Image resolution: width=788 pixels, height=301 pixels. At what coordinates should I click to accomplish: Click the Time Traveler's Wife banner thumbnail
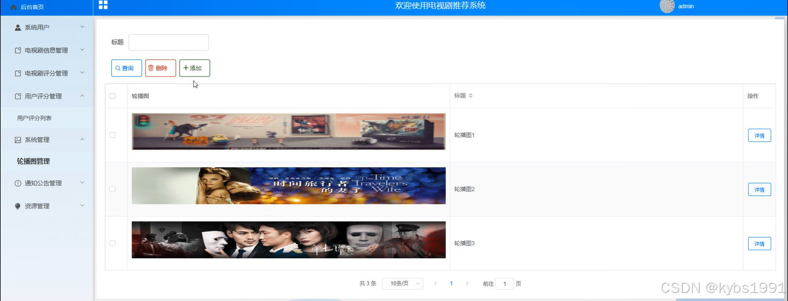[288, 186]
